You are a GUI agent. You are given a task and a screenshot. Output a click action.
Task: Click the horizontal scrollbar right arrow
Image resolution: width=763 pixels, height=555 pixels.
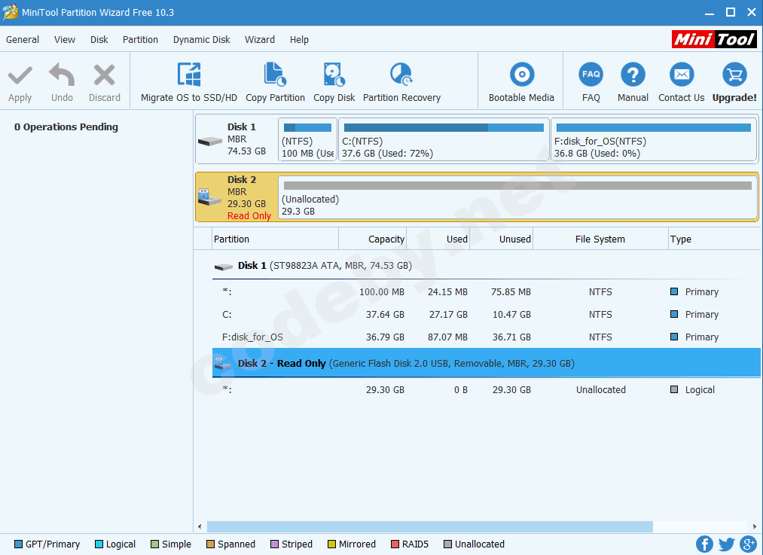point(755,527)
